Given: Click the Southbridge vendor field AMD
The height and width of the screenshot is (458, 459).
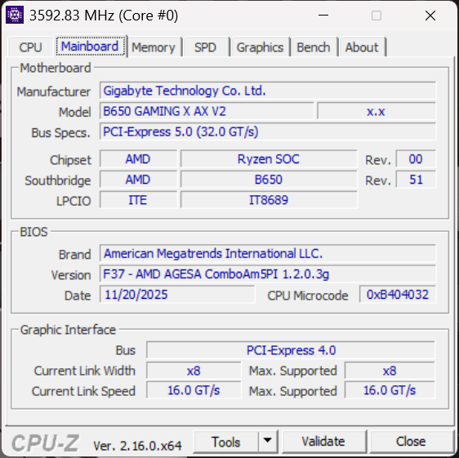Looking at the screenshot, I should 138,180.
